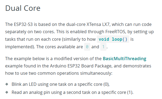
Task: Select the inline code core number 1
Action: click(x=103, y=47)
